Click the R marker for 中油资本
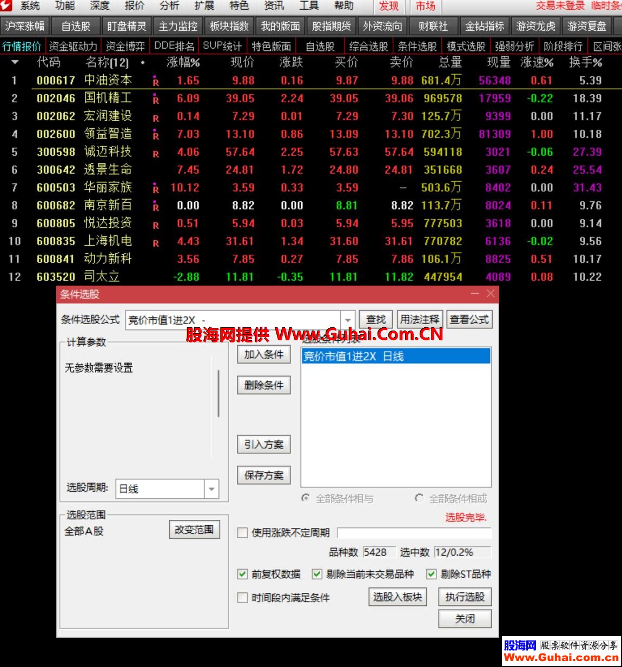The width and height of the screenshot is (622, 667). [156, 82]
